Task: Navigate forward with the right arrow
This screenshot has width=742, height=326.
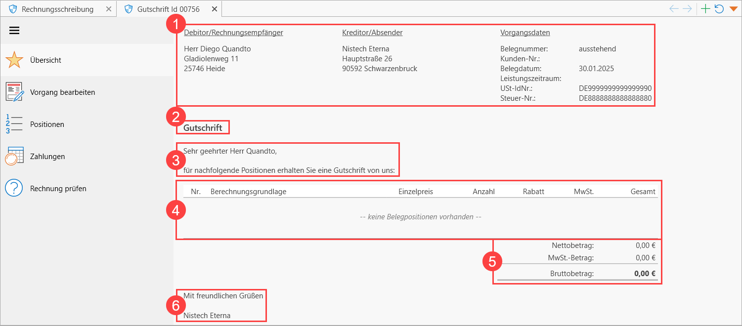Action: (687, 9)
